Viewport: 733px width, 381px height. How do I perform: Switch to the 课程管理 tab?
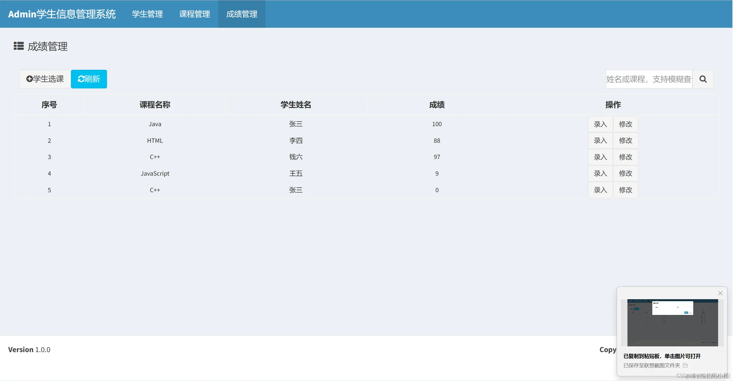[x=194, y=14]
